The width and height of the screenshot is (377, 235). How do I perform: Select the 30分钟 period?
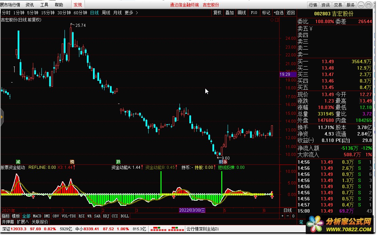point(64,13)
